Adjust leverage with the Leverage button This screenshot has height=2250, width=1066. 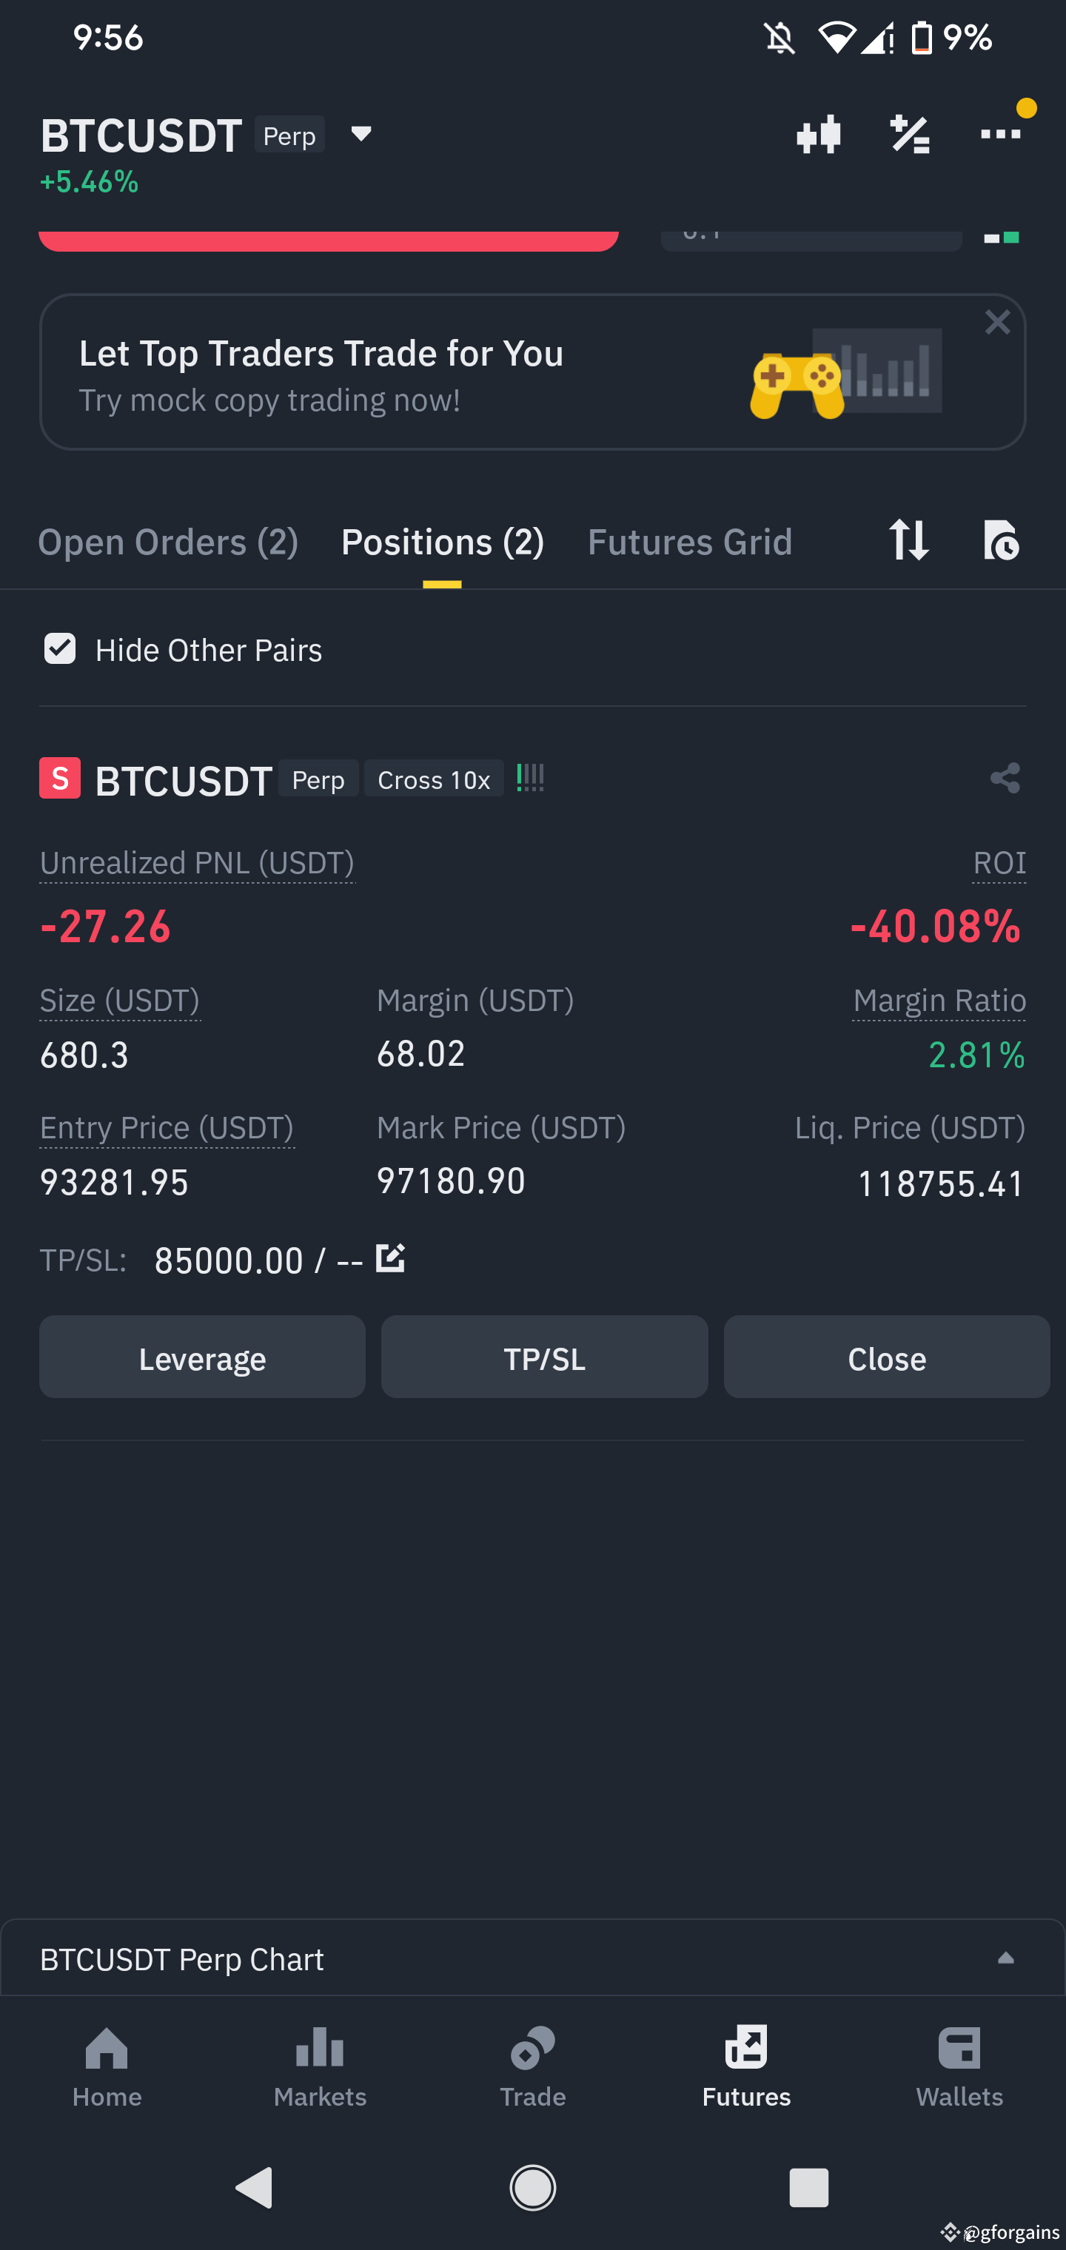point(202,1357)
